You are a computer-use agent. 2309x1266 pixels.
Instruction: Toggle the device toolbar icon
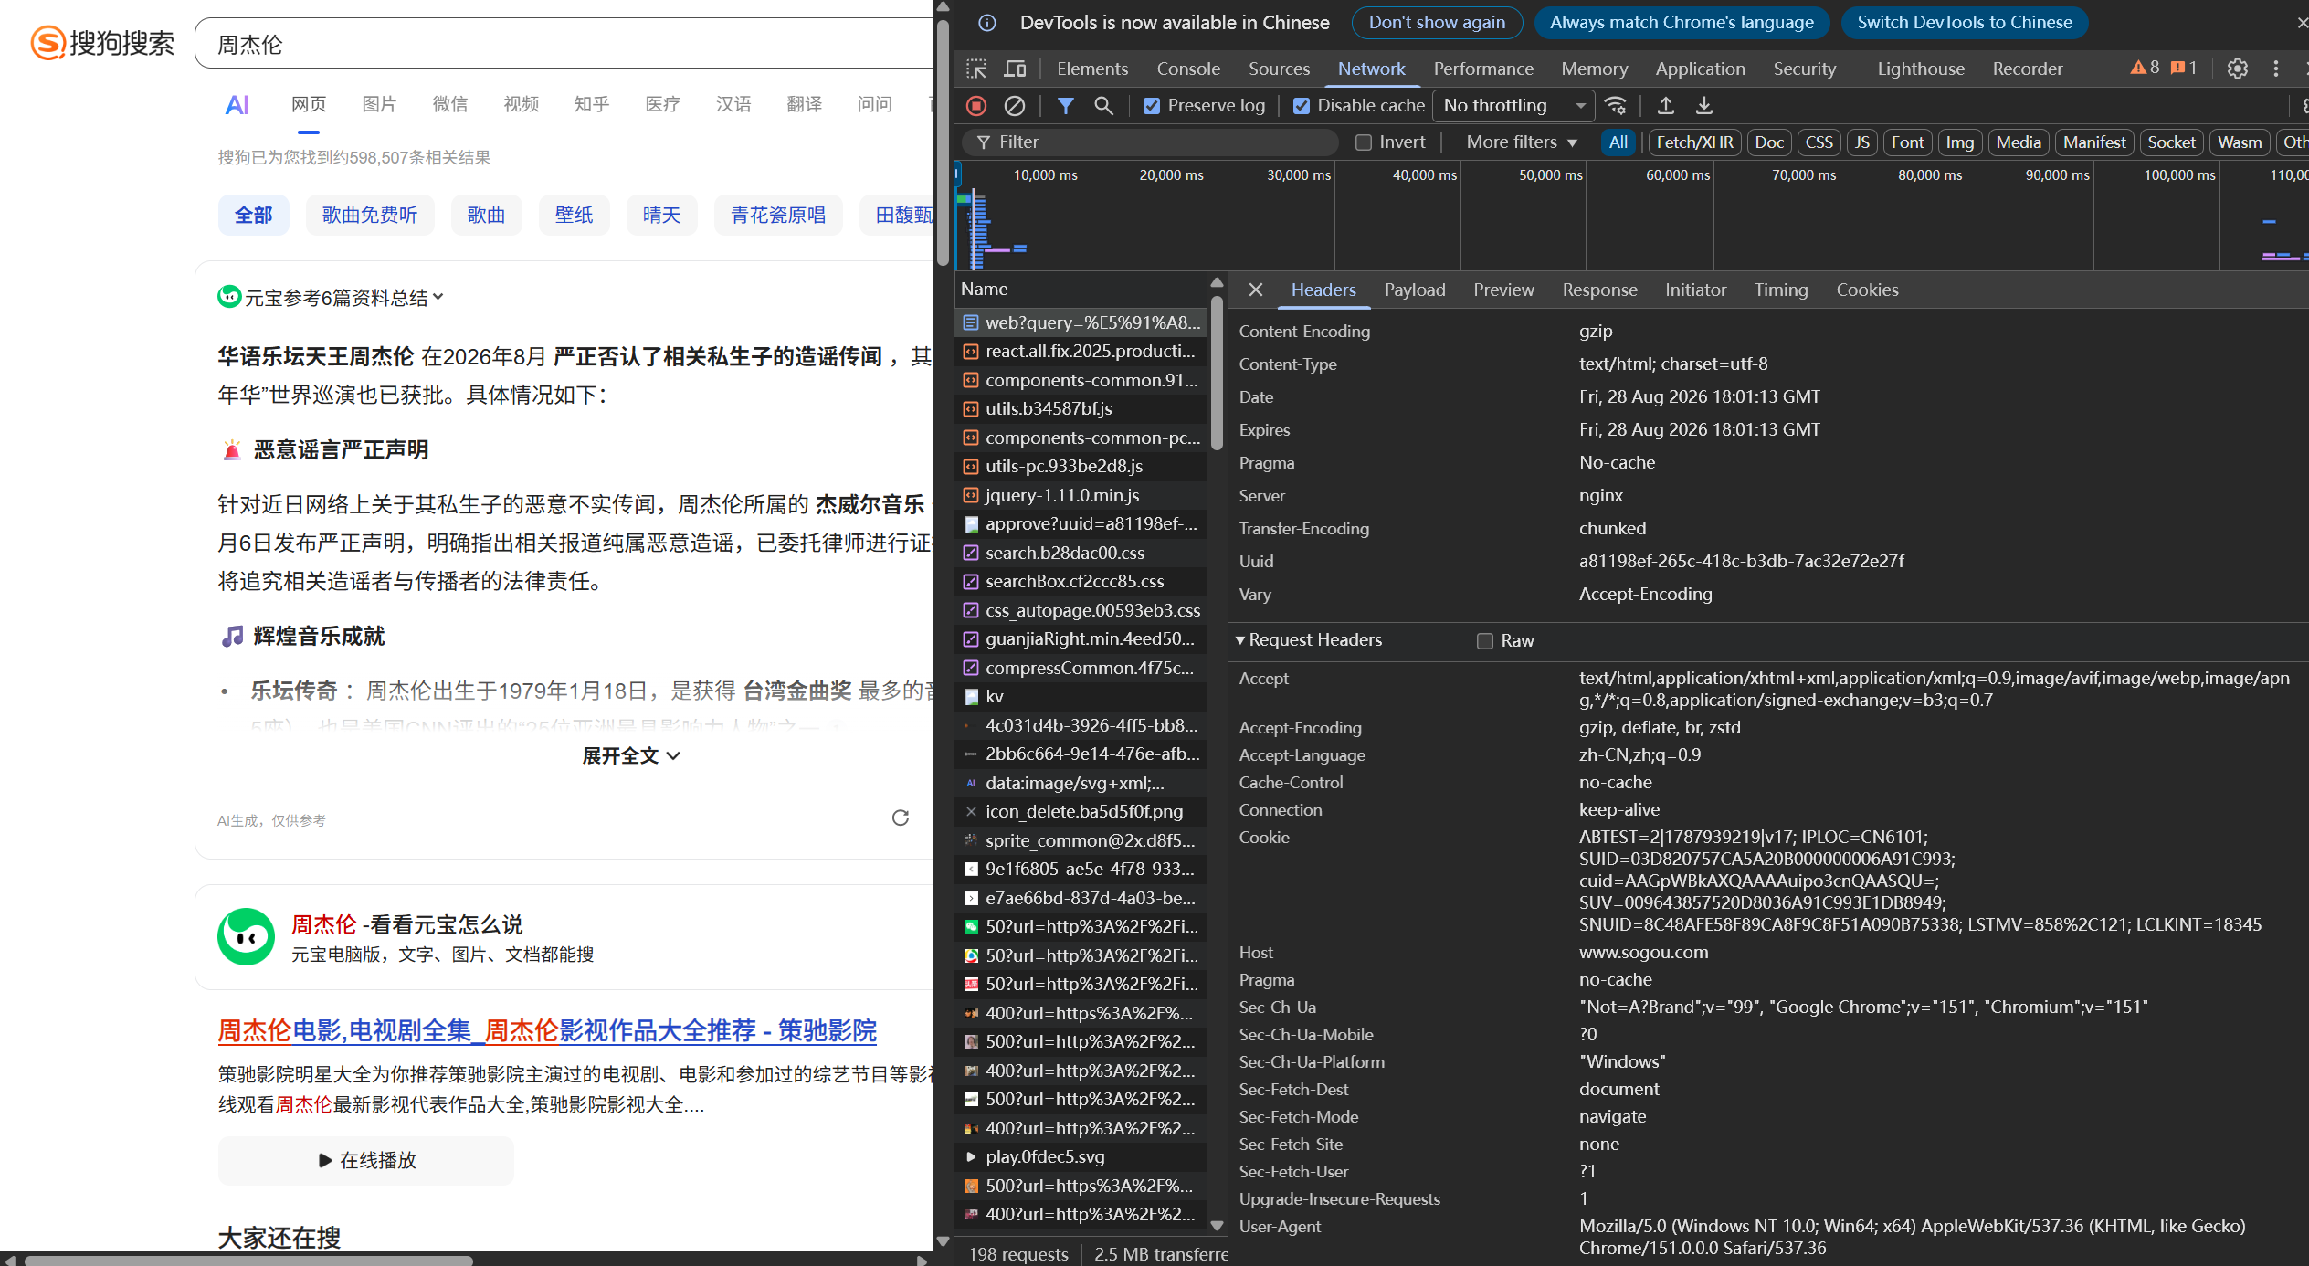point(1015,69)
